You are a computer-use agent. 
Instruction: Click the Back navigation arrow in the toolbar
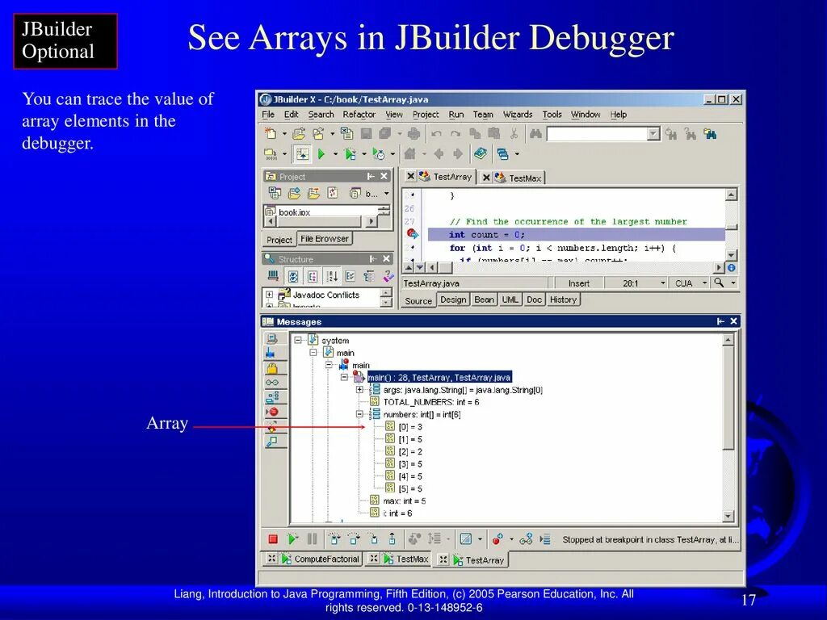coord(439,154)
